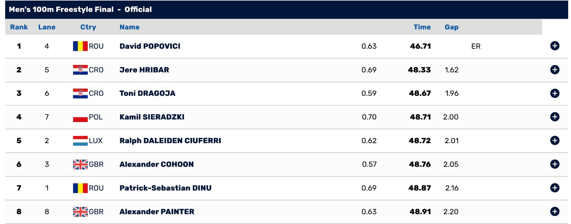Expand Ralph DALEIDEN CIUFERRI's row

(554, 140)
